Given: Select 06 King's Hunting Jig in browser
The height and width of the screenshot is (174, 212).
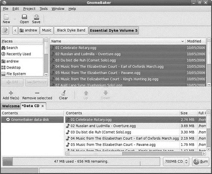Looking at the screenshot, I should point(128,79).
